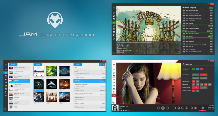The height and width of the screenshot is (116, 218).
Task: Open wrench icon in blue library sidebar
Action: point(6,96)
